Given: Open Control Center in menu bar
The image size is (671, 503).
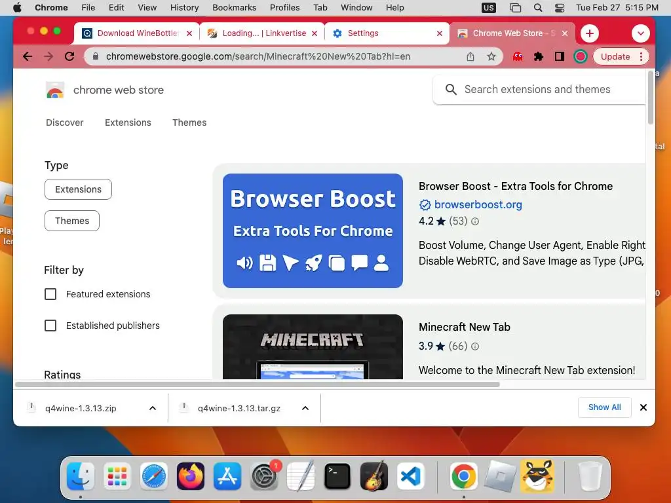Looking at the screenshot, I should [x=560, y=8].
